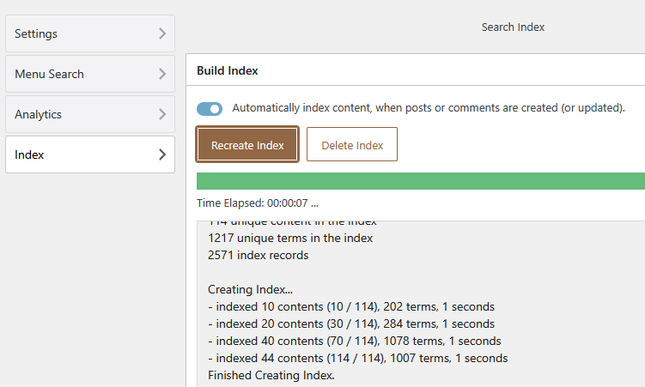Viewport: 645px width, 387px height.
Task: Click the Recreate Index button
Action: pyautogui.click(x=247, y=145)
